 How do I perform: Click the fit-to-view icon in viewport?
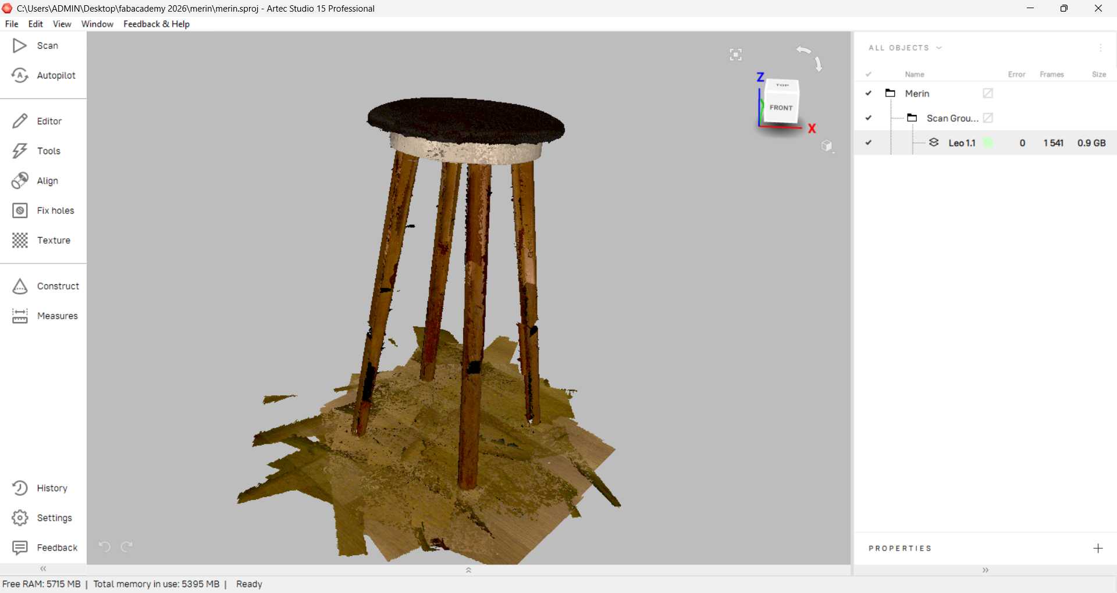736,55
